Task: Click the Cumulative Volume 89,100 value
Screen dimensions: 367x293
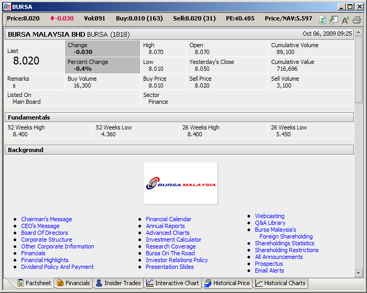Action: coord(285,52)
